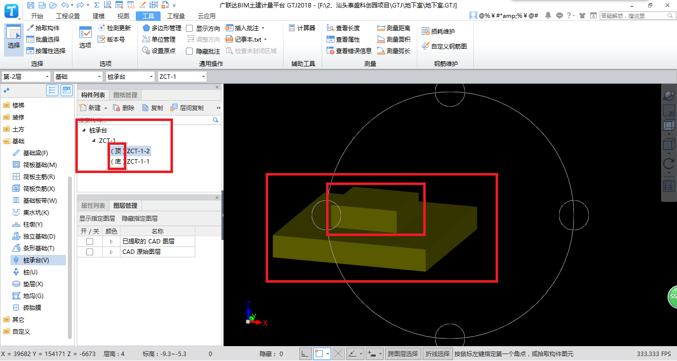Click the 删除 delete button

(124, 108)
